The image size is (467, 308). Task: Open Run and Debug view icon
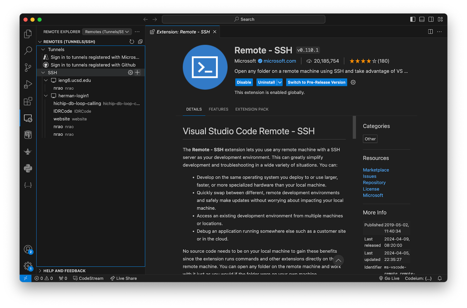coord(28,84)
